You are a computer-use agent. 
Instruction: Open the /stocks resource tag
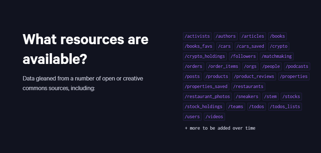click(291, 96)
